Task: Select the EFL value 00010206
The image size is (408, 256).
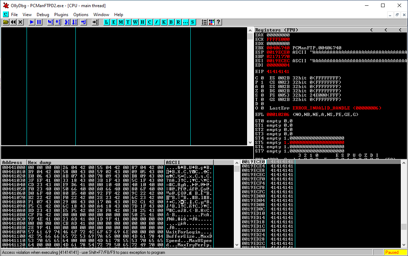Action: pyautogui.click(x=278, y=114)
